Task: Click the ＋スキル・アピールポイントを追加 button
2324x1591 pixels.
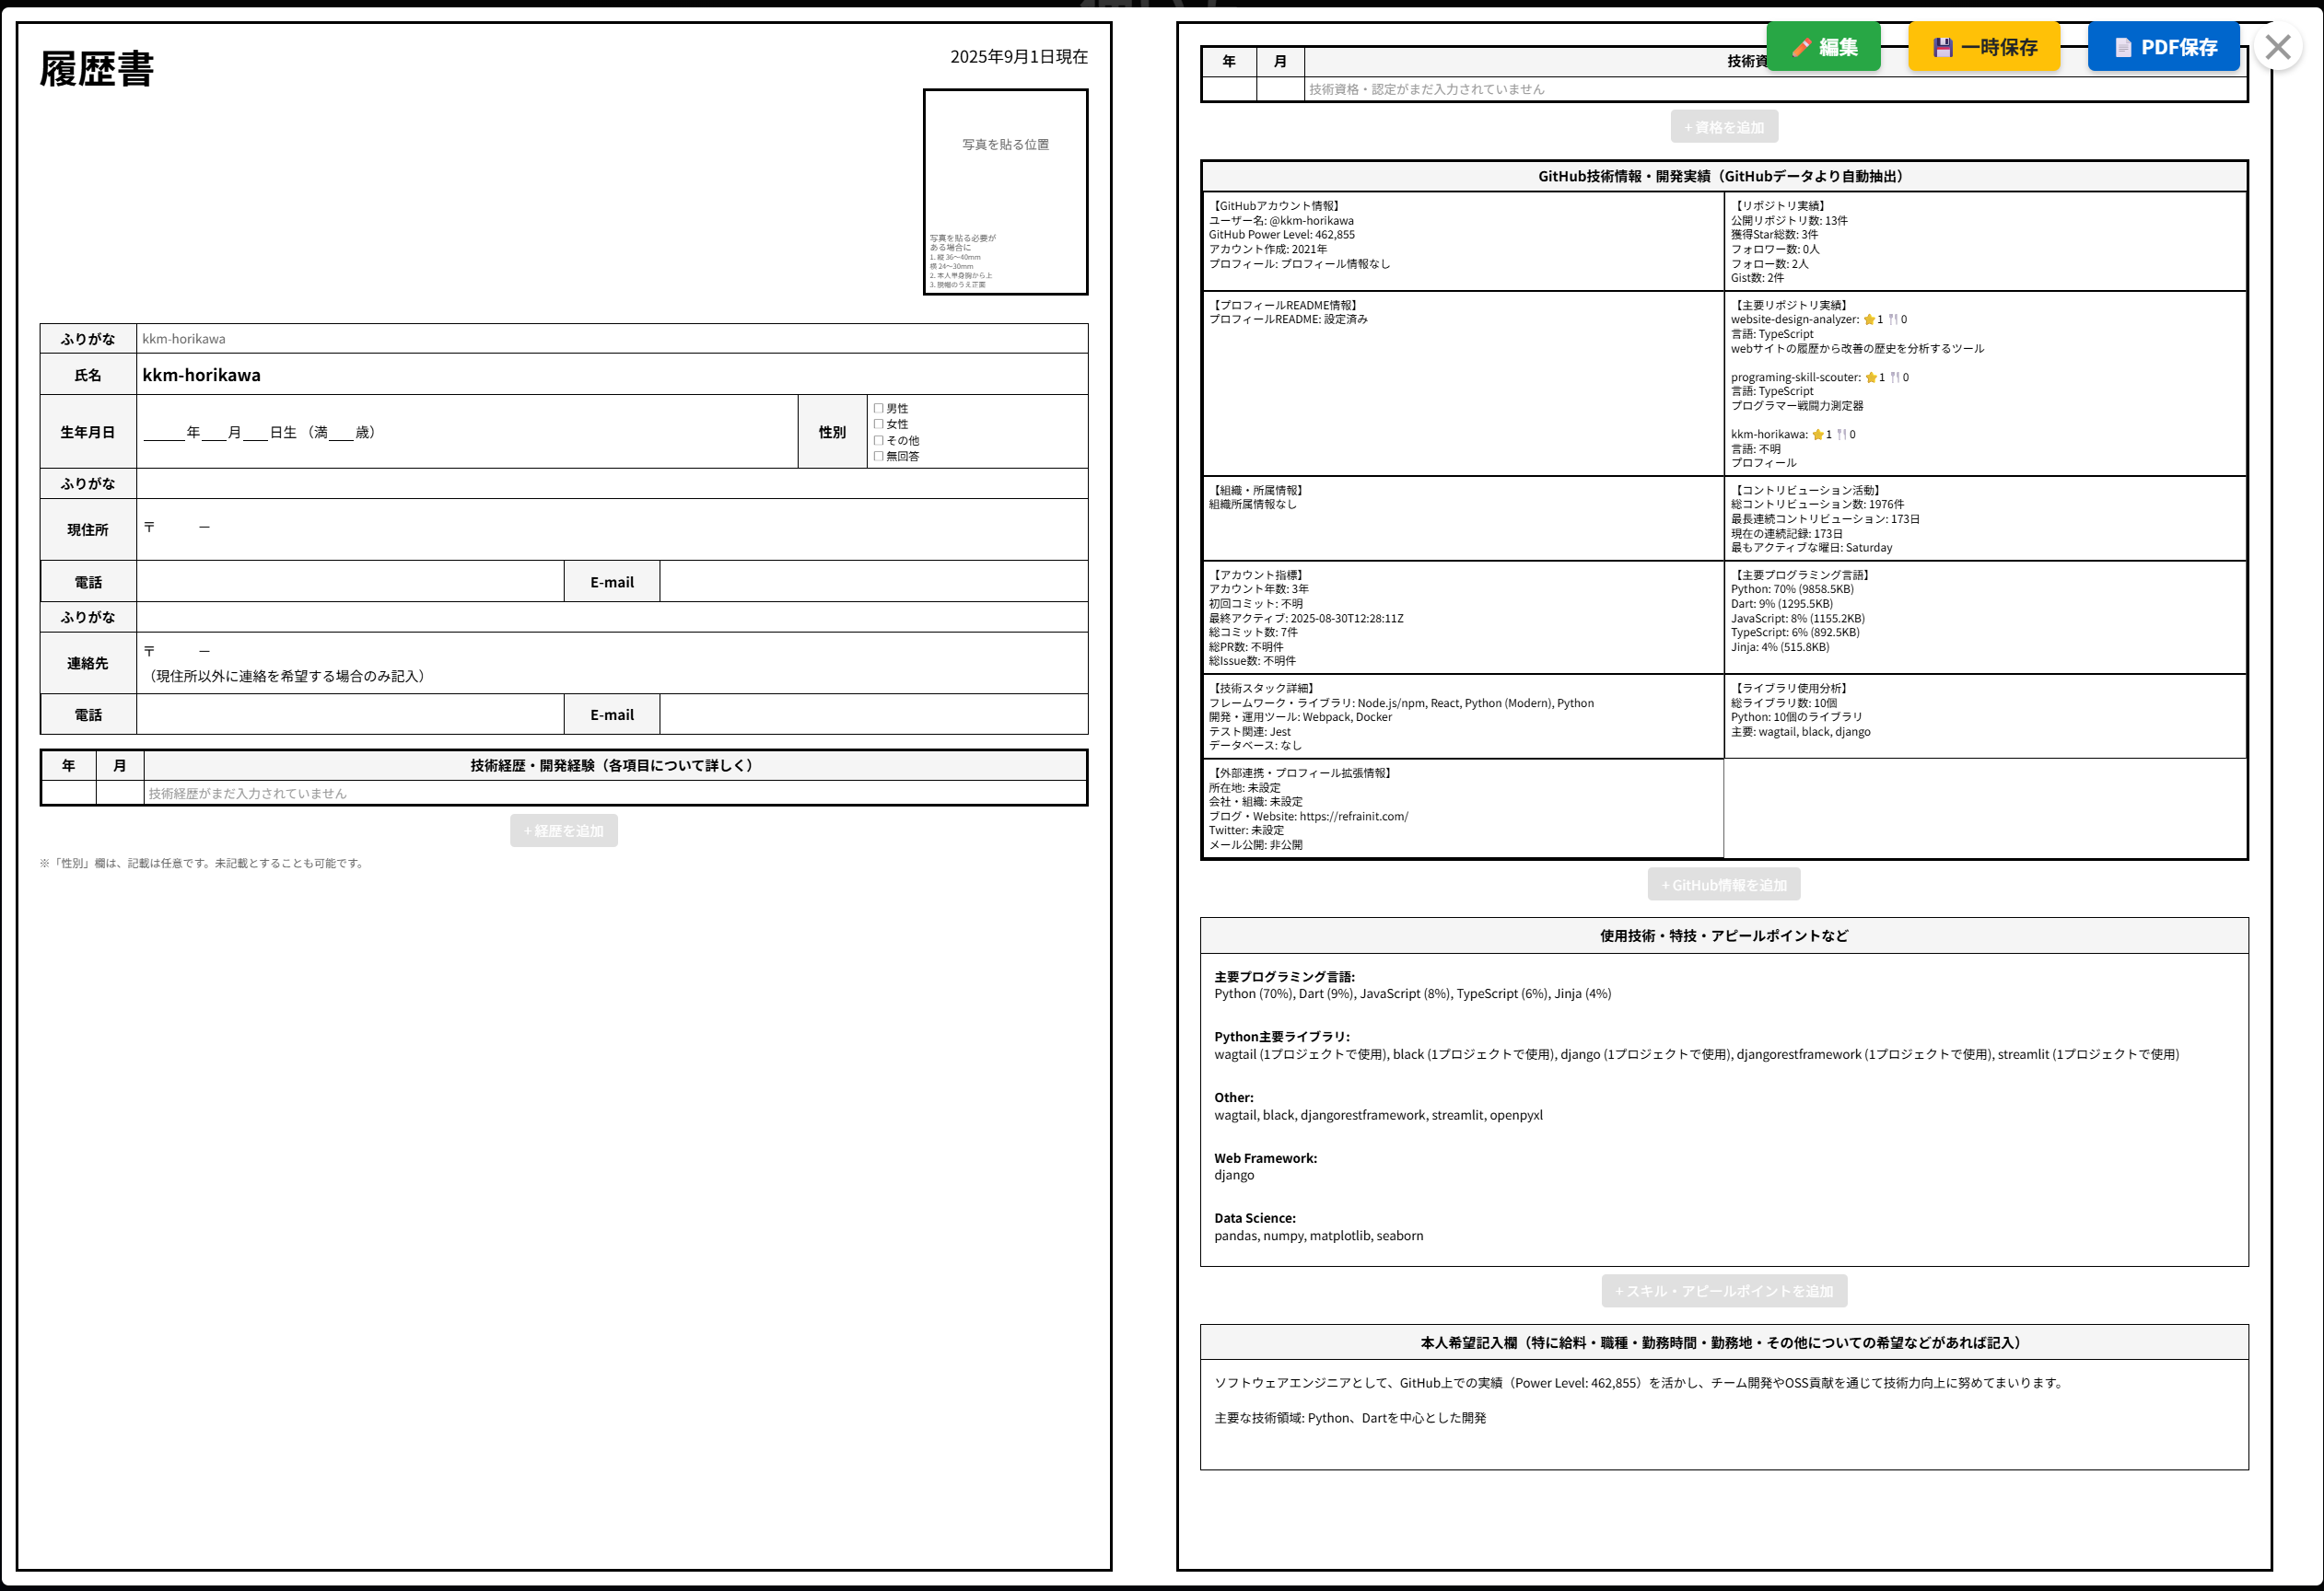Action: click(x=1724, y=1290)
